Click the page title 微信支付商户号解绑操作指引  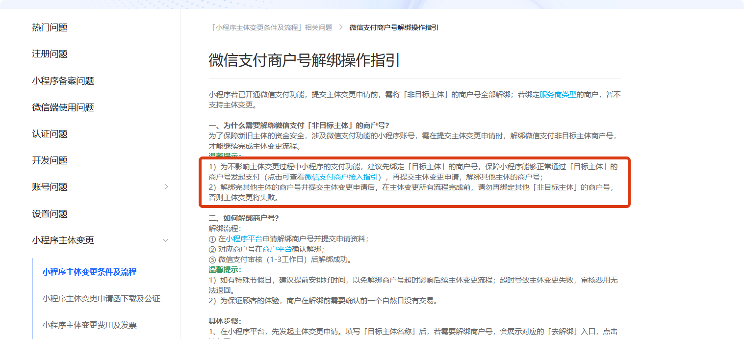click(x=305, y=60)
